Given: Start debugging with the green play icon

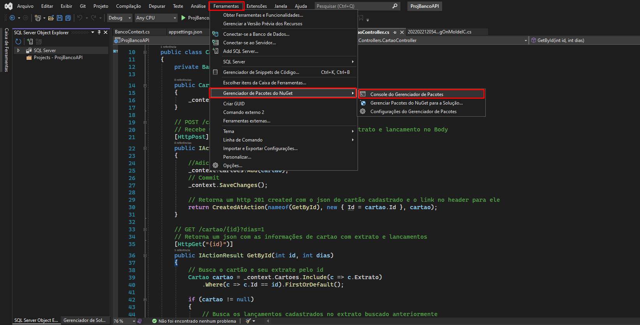Looking at the screenshot, I should pos(183,18).
